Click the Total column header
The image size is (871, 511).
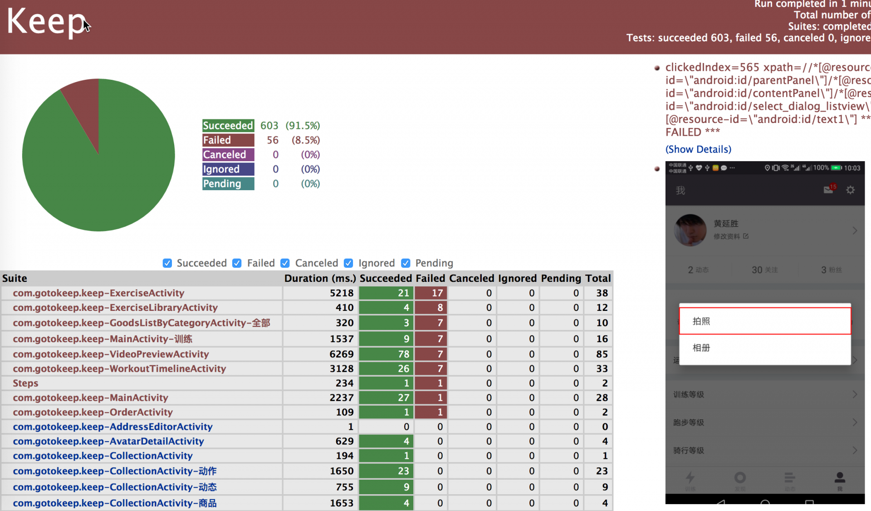pos(598,278)
